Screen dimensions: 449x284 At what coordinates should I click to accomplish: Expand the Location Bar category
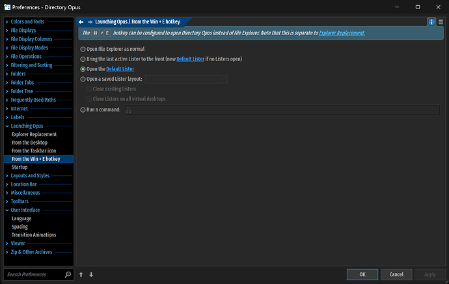[x=7, y=184]
